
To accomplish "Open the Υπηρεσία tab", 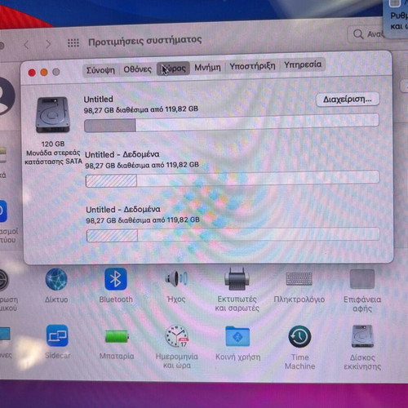I will [303, 64].
